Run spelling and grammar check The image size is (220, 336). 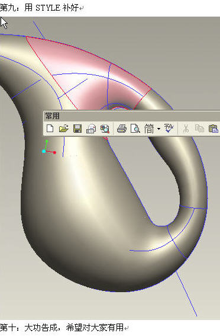pos(169,128)
